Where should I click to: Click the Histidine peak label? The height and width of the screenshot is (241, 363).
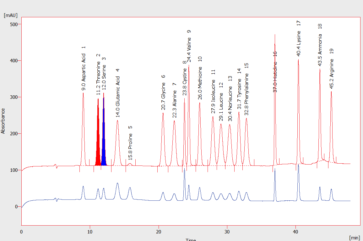[275, 72]
